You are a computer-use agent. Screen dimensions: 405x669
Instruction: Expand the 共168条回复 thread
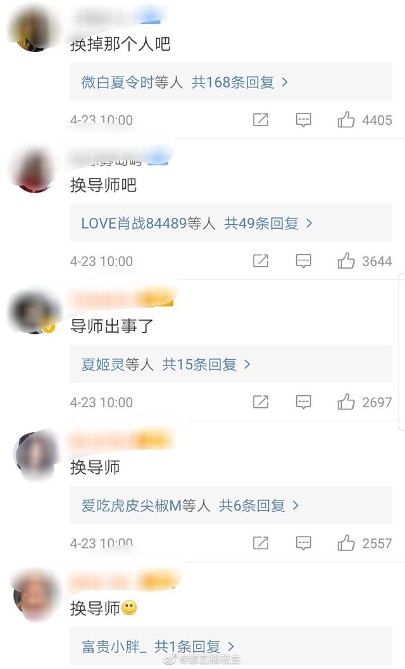click(x=240, y=82)
